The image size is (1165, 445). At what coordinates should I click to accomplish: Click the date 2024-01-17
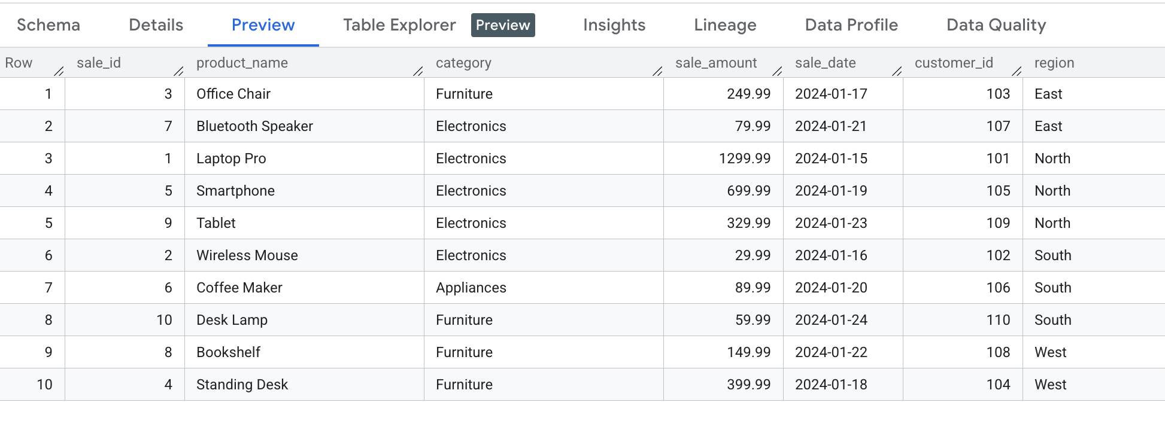[831, 94]
